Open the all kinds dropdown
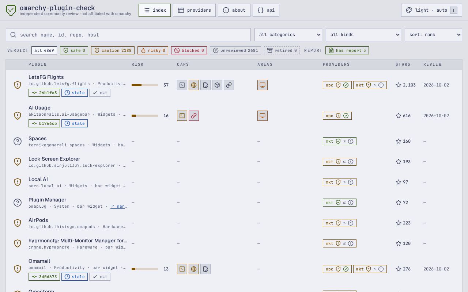Viewport: 468px width, 292px height. point(363,35)
